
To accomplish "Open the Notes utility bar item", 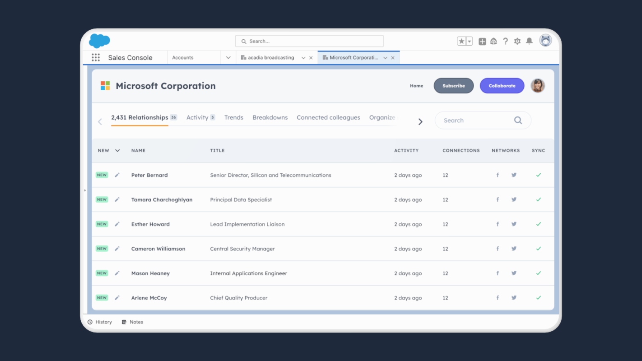I will pyautogui.click(x=132, y=322).
